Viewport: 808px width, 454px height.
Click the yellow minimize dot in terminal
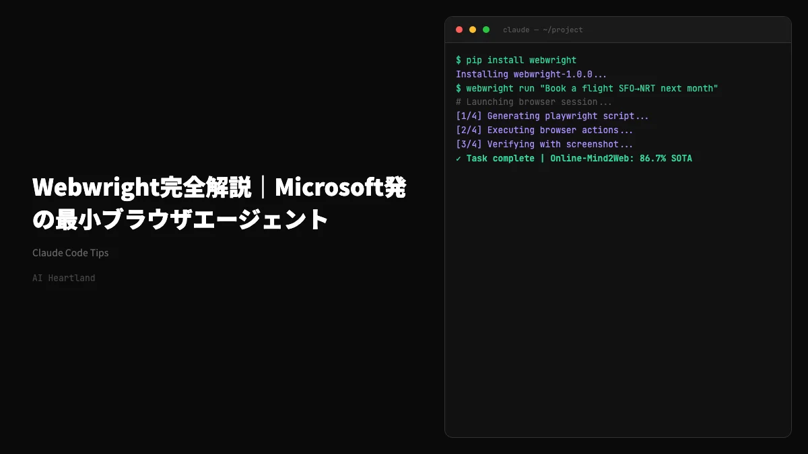pos(473,30)
